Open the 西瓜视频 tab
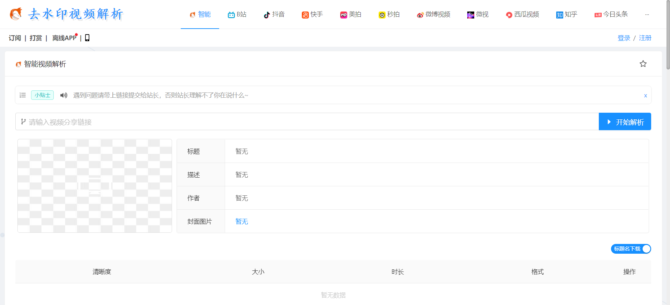Screen dimensions: 670x305 (x=522, y=14)
